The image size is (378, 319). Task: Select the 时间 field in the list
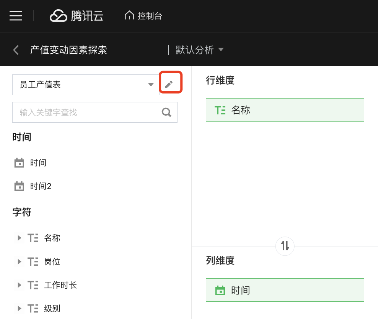click(x=38, y=163)
